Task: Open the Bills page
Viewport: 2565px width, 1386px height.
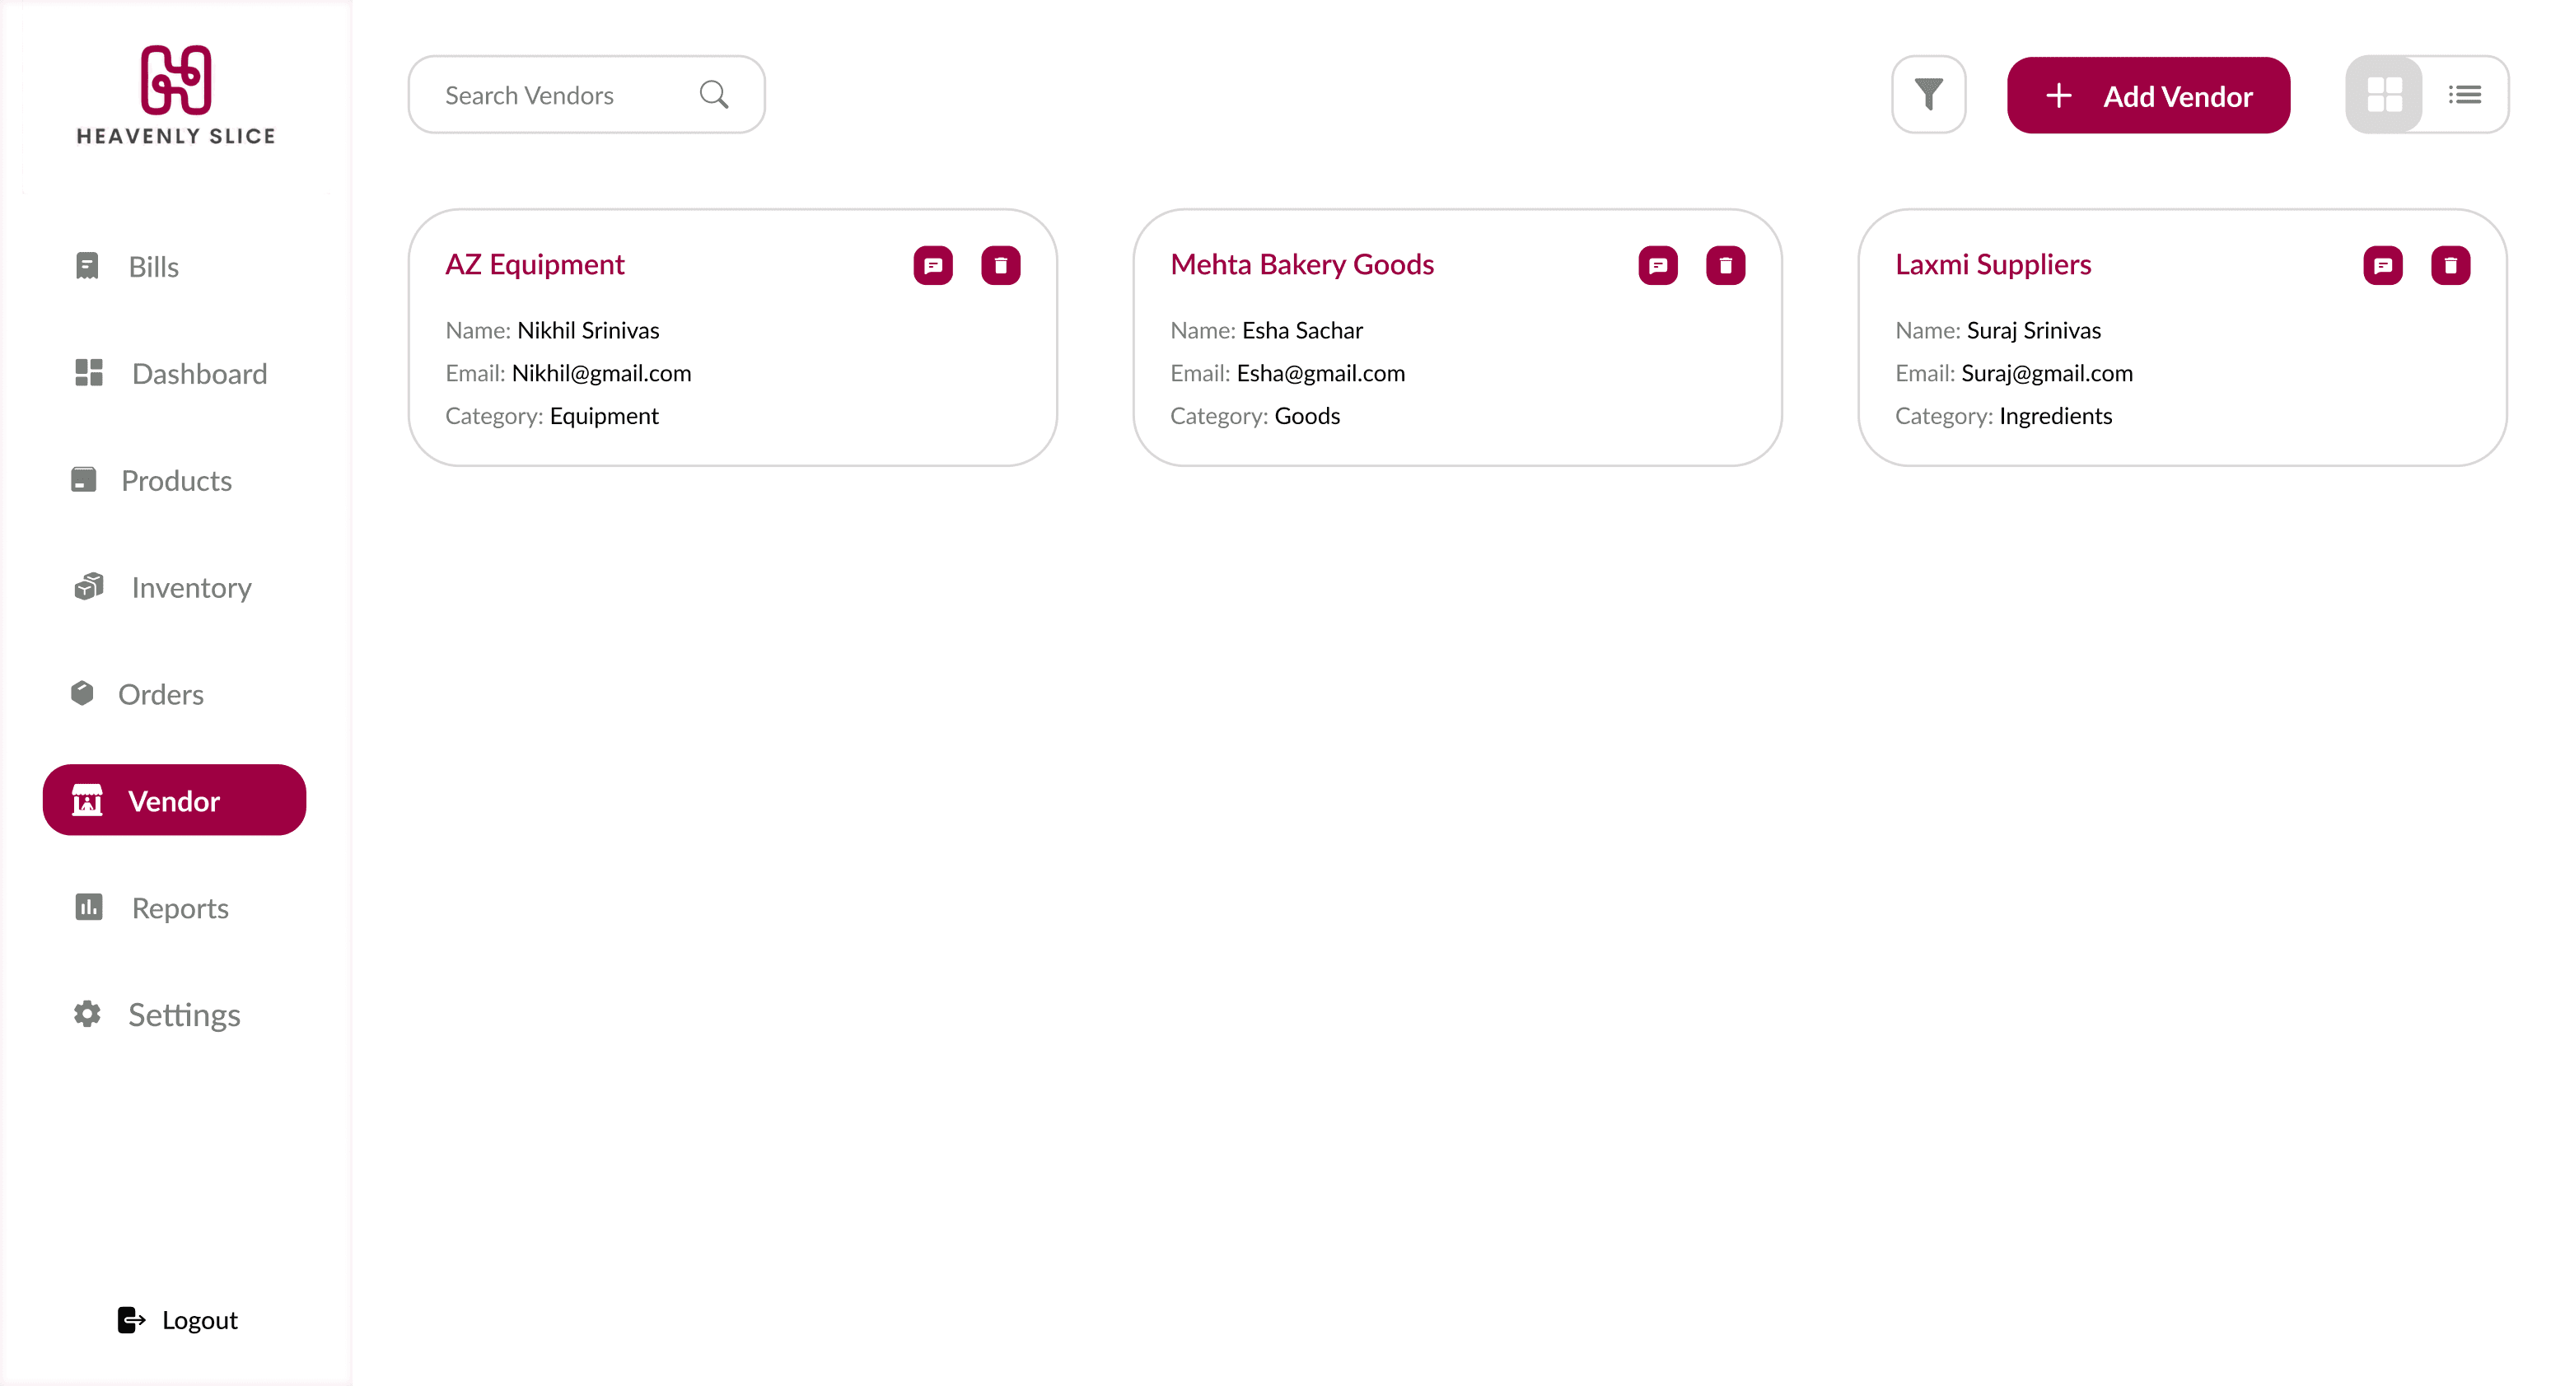Action: coord(152,267)
